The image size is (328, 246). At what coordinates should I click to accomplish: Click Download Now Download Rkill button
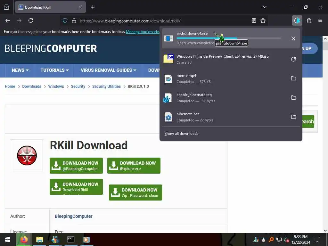[76, 187]
